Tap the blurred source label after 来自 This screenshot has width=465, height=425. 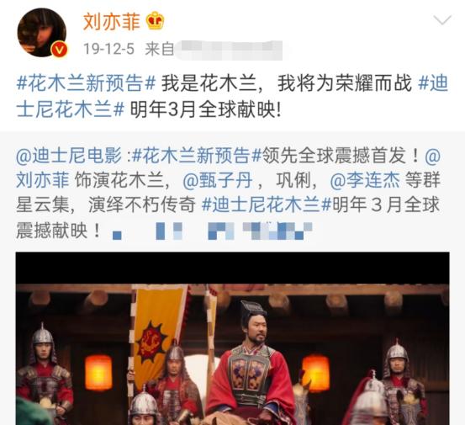coord(229,50)
